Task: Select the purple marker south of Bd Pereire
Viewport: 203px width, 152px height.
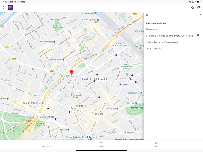Action: tap(99, 97)
